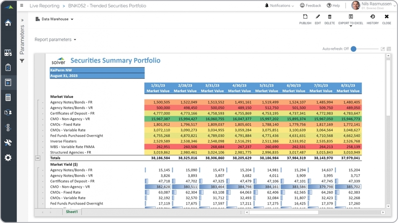Expand the Parameters panel double chevron
The image size is (398, 223).
[22, 20]
